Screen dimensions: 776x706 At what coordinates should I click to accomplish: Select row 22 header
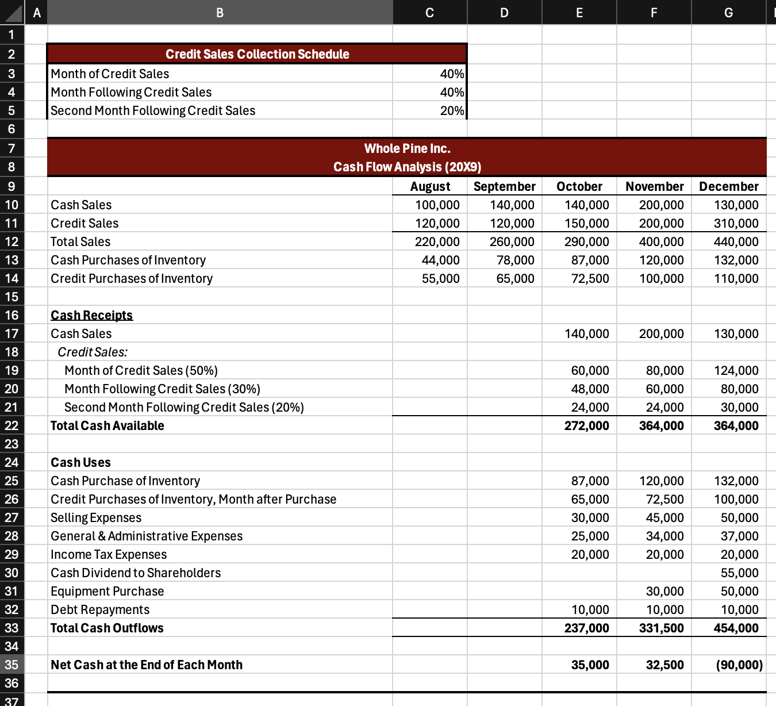pyautogui.click(x=11, y=425)
